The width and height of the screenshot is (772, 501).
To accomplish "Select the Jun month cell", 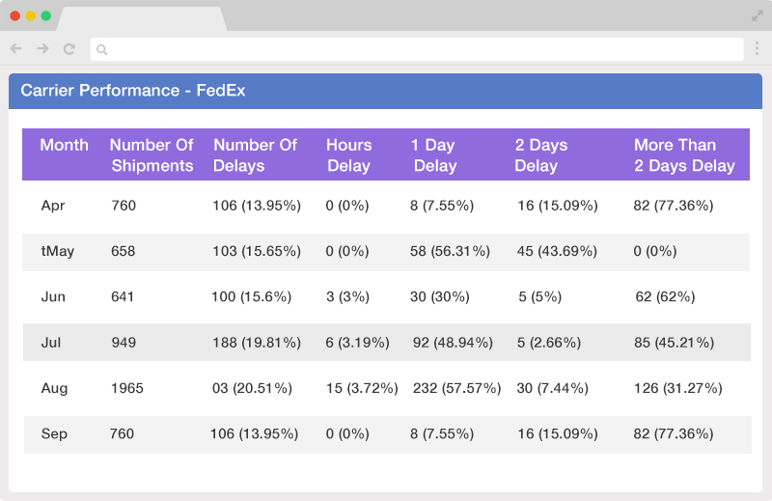I will tap(53, 297).
